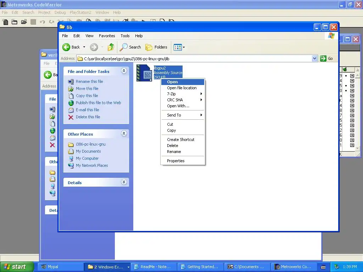
Task: Click the scroll-down arrow in project window
Action: (x=357, y=148)
